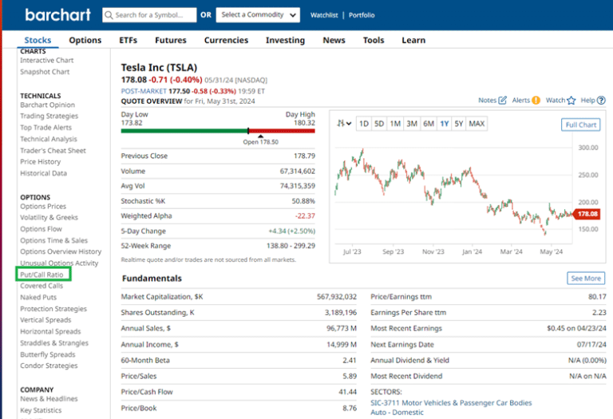Go to the Currencies tab
Screen dimensions: 613x419
click(x=226, y=40)
